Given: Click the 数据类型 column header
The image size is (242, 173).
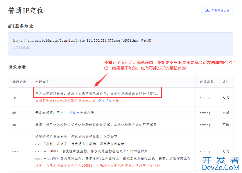Looking at the screenshot, I should pyautogui.click(x=207, y=82).
